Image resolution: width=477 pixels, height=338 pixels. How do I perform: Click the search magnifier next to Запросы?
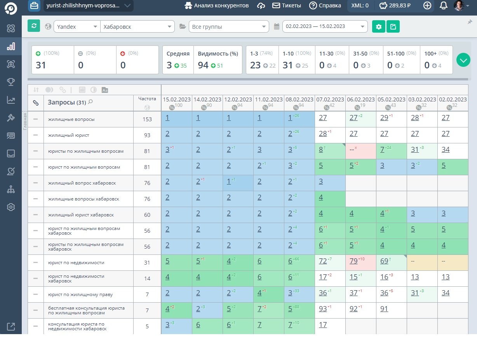coord(91,102)
